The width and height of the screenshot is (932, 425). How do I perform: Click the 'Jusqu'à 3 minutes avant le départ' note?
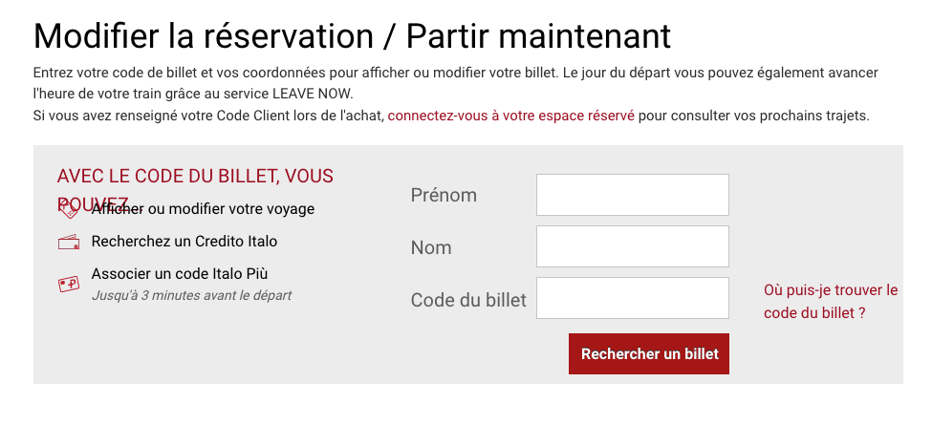point(191,295)
